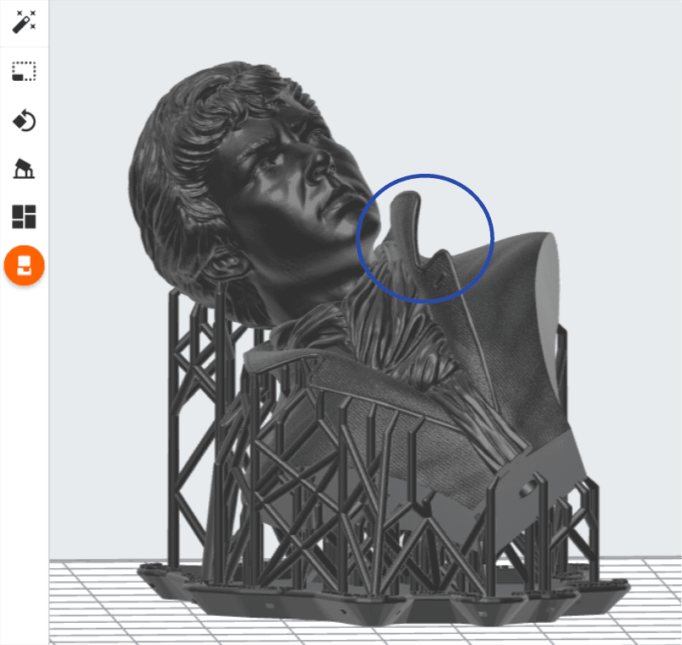Open the Orientation rotate tool
The width and height of the screenshot is (682, 645).
coord(24,120)
